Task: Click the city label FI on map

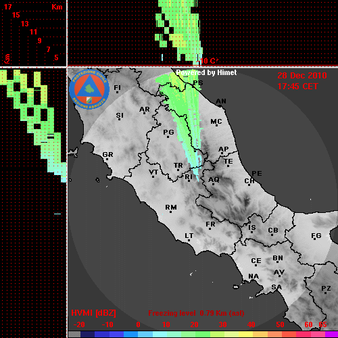Action: pos(117,87)
